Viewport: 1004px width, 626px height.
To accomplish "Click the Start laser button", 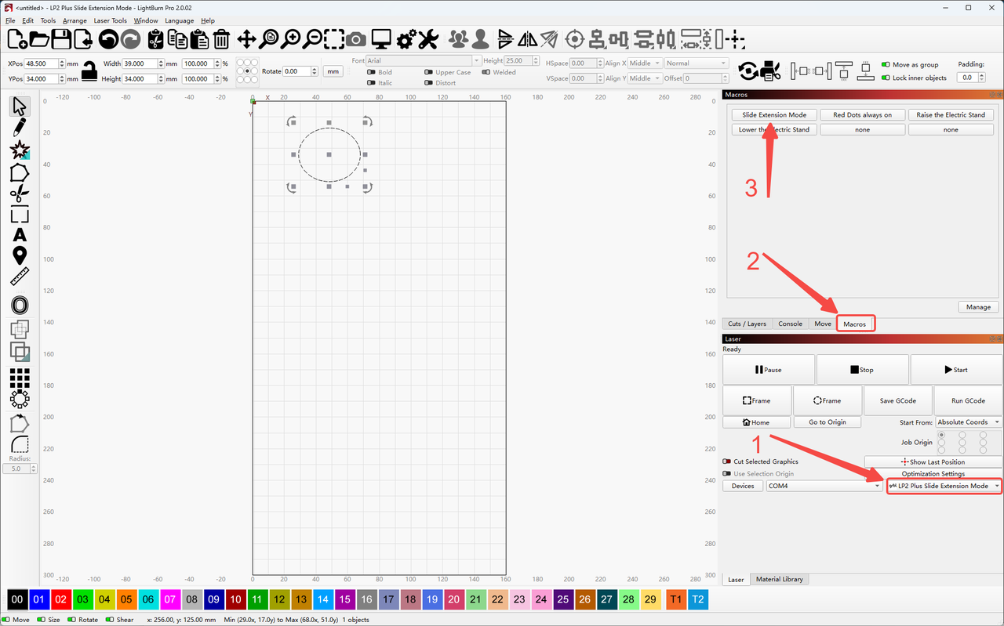I will coord(956,370).
